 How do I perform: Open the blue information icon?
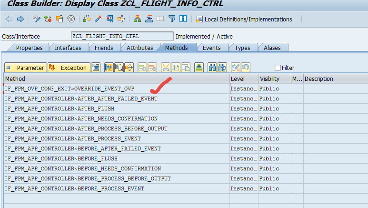(x=183, y=19)
